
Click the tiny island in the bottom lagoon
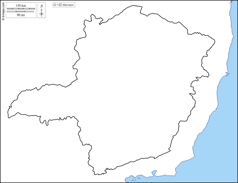coord(139,178)
